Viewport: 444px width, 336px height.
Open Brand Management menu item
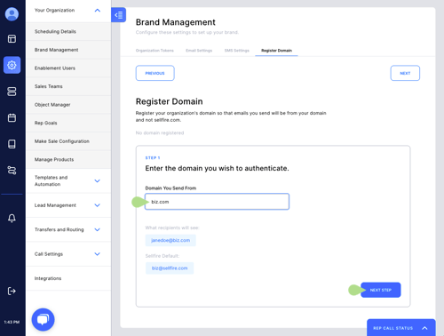point(68,50)
